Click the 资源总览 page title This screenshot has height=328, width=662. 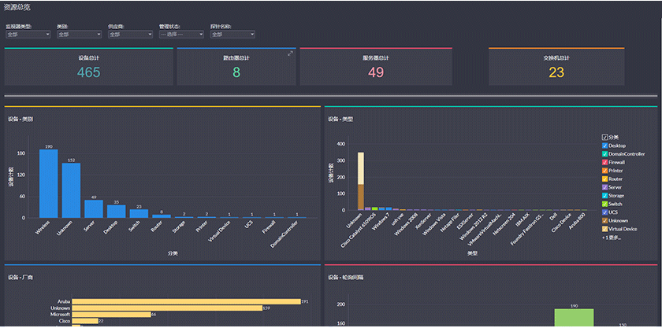[17, 7]
